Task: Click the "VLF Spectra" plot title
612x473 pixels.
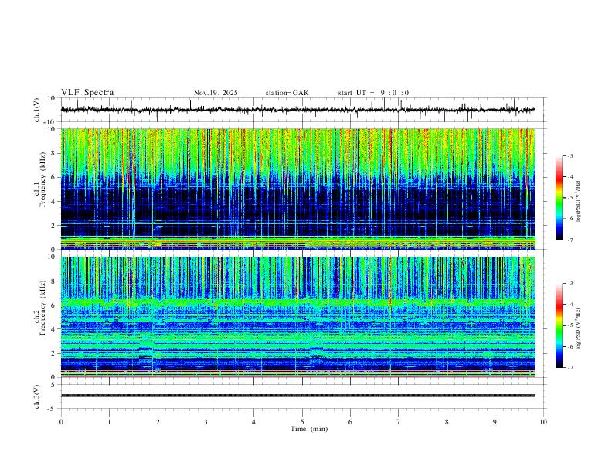Action: pos(87,93)
